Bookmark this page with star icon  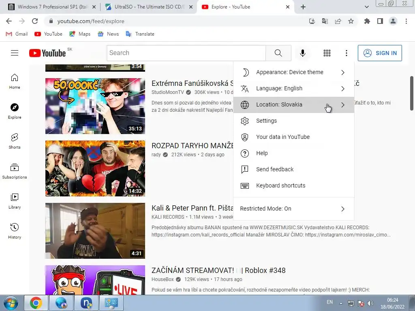[351, 21]
